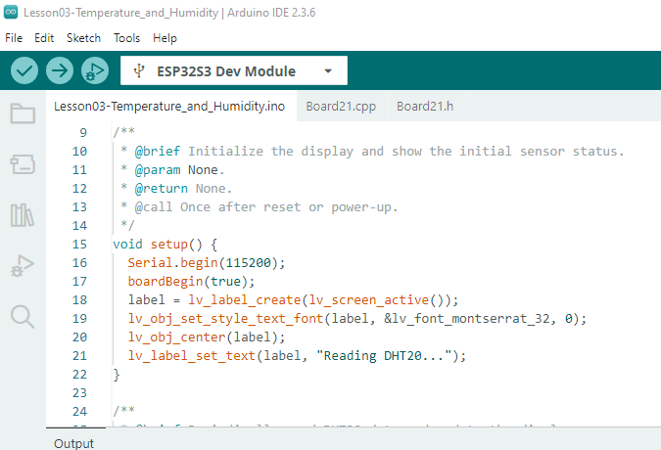Viewport: 661px width, 450px height.
Task: Click on lv_obj_center(label); code
Action: [x=207, y=337]
